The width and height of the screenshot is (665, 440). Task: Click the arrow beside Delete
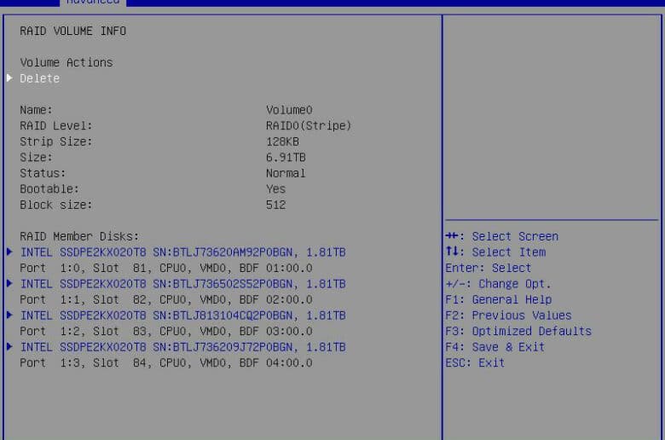[x=9, y=78]
